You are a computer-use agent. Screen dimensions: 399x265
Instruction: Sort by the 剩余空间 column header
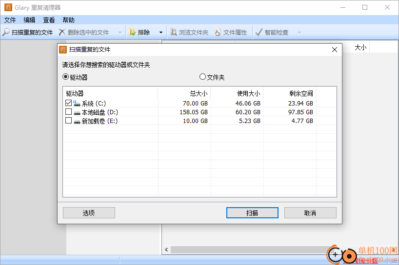coord(290,93)
